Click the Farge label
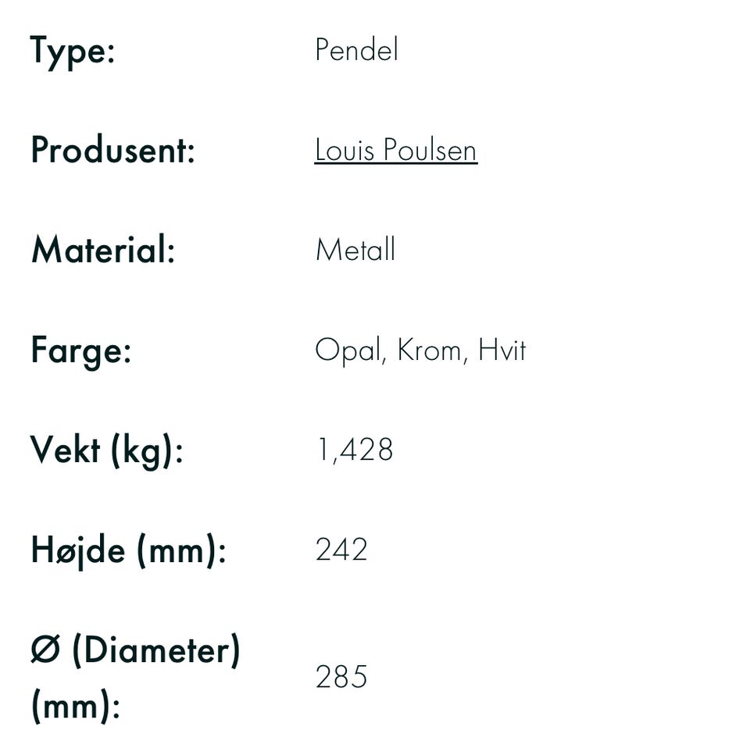This screenshot has width=750, height=737. click(x=80, y=352)
